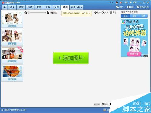The image size is (151, 113).
Task: Switch ad banner to page 2
Action: pos(145,56)
